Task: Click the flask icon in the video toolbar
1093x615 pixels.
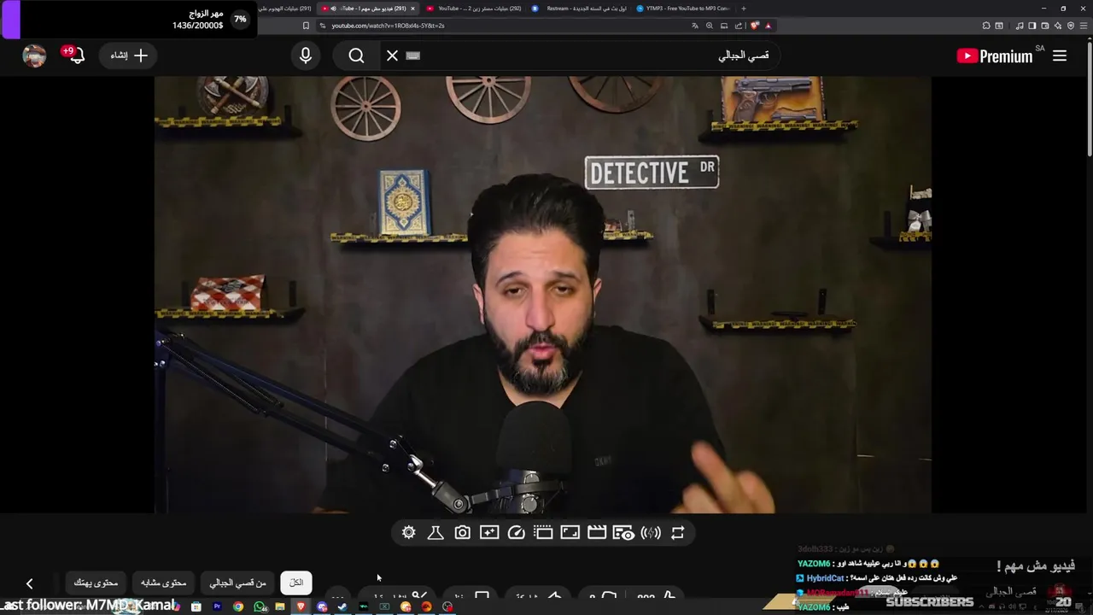Action: pyautogui.click(x=435, y=532)
